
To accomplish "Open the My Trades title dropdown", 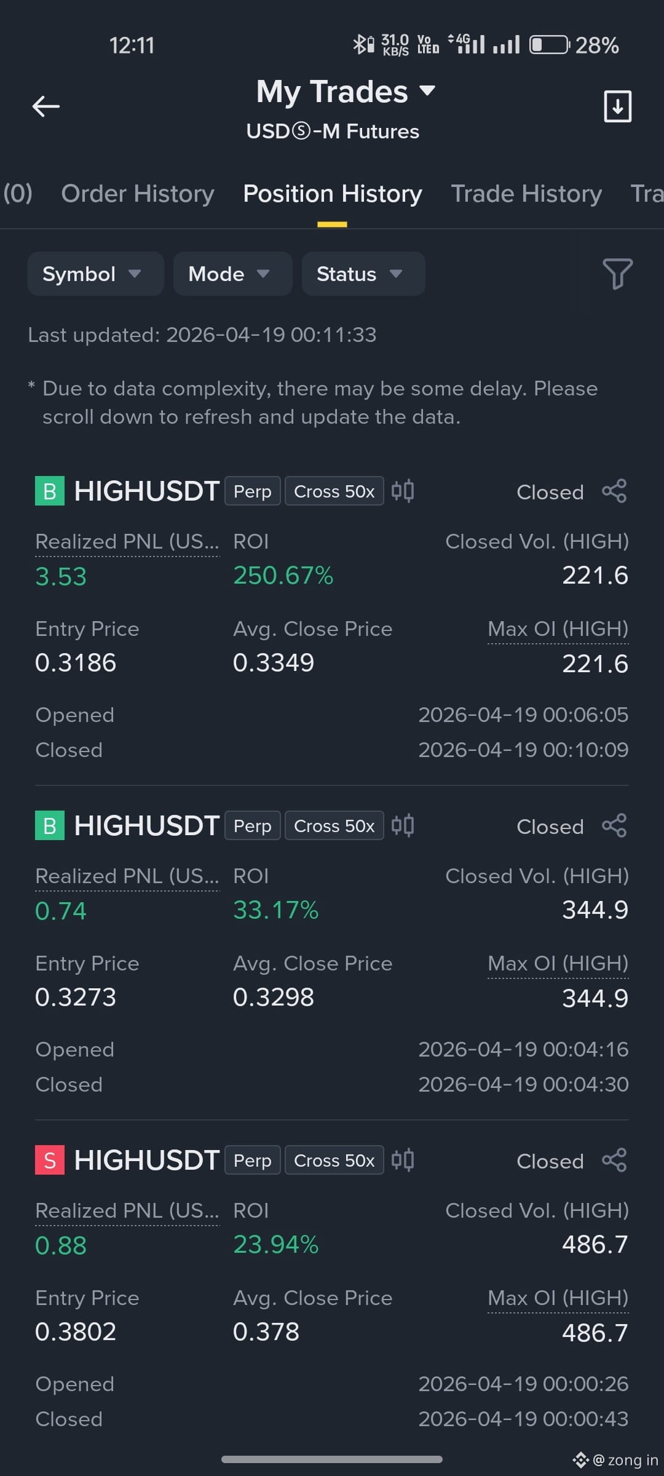I will [346, 92].
